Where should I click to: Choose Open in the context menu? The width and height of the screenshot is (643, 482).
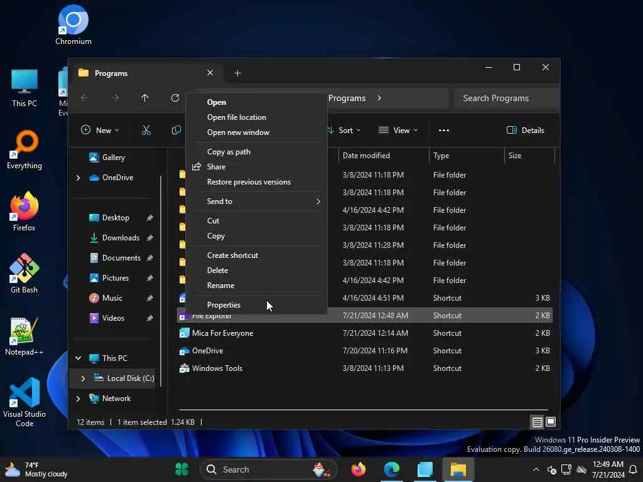point(257,102)
